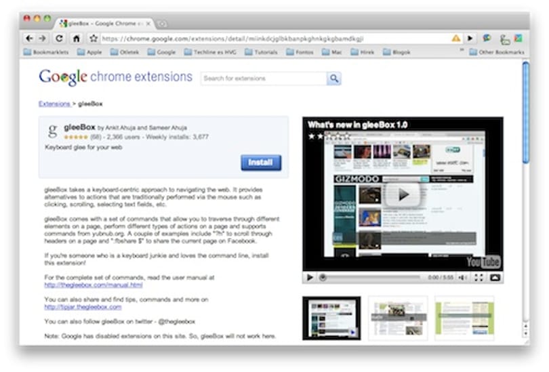549x372 pixels.
Task: Open the Otletek bookmarks folder
Action: [x=125, y=52]
